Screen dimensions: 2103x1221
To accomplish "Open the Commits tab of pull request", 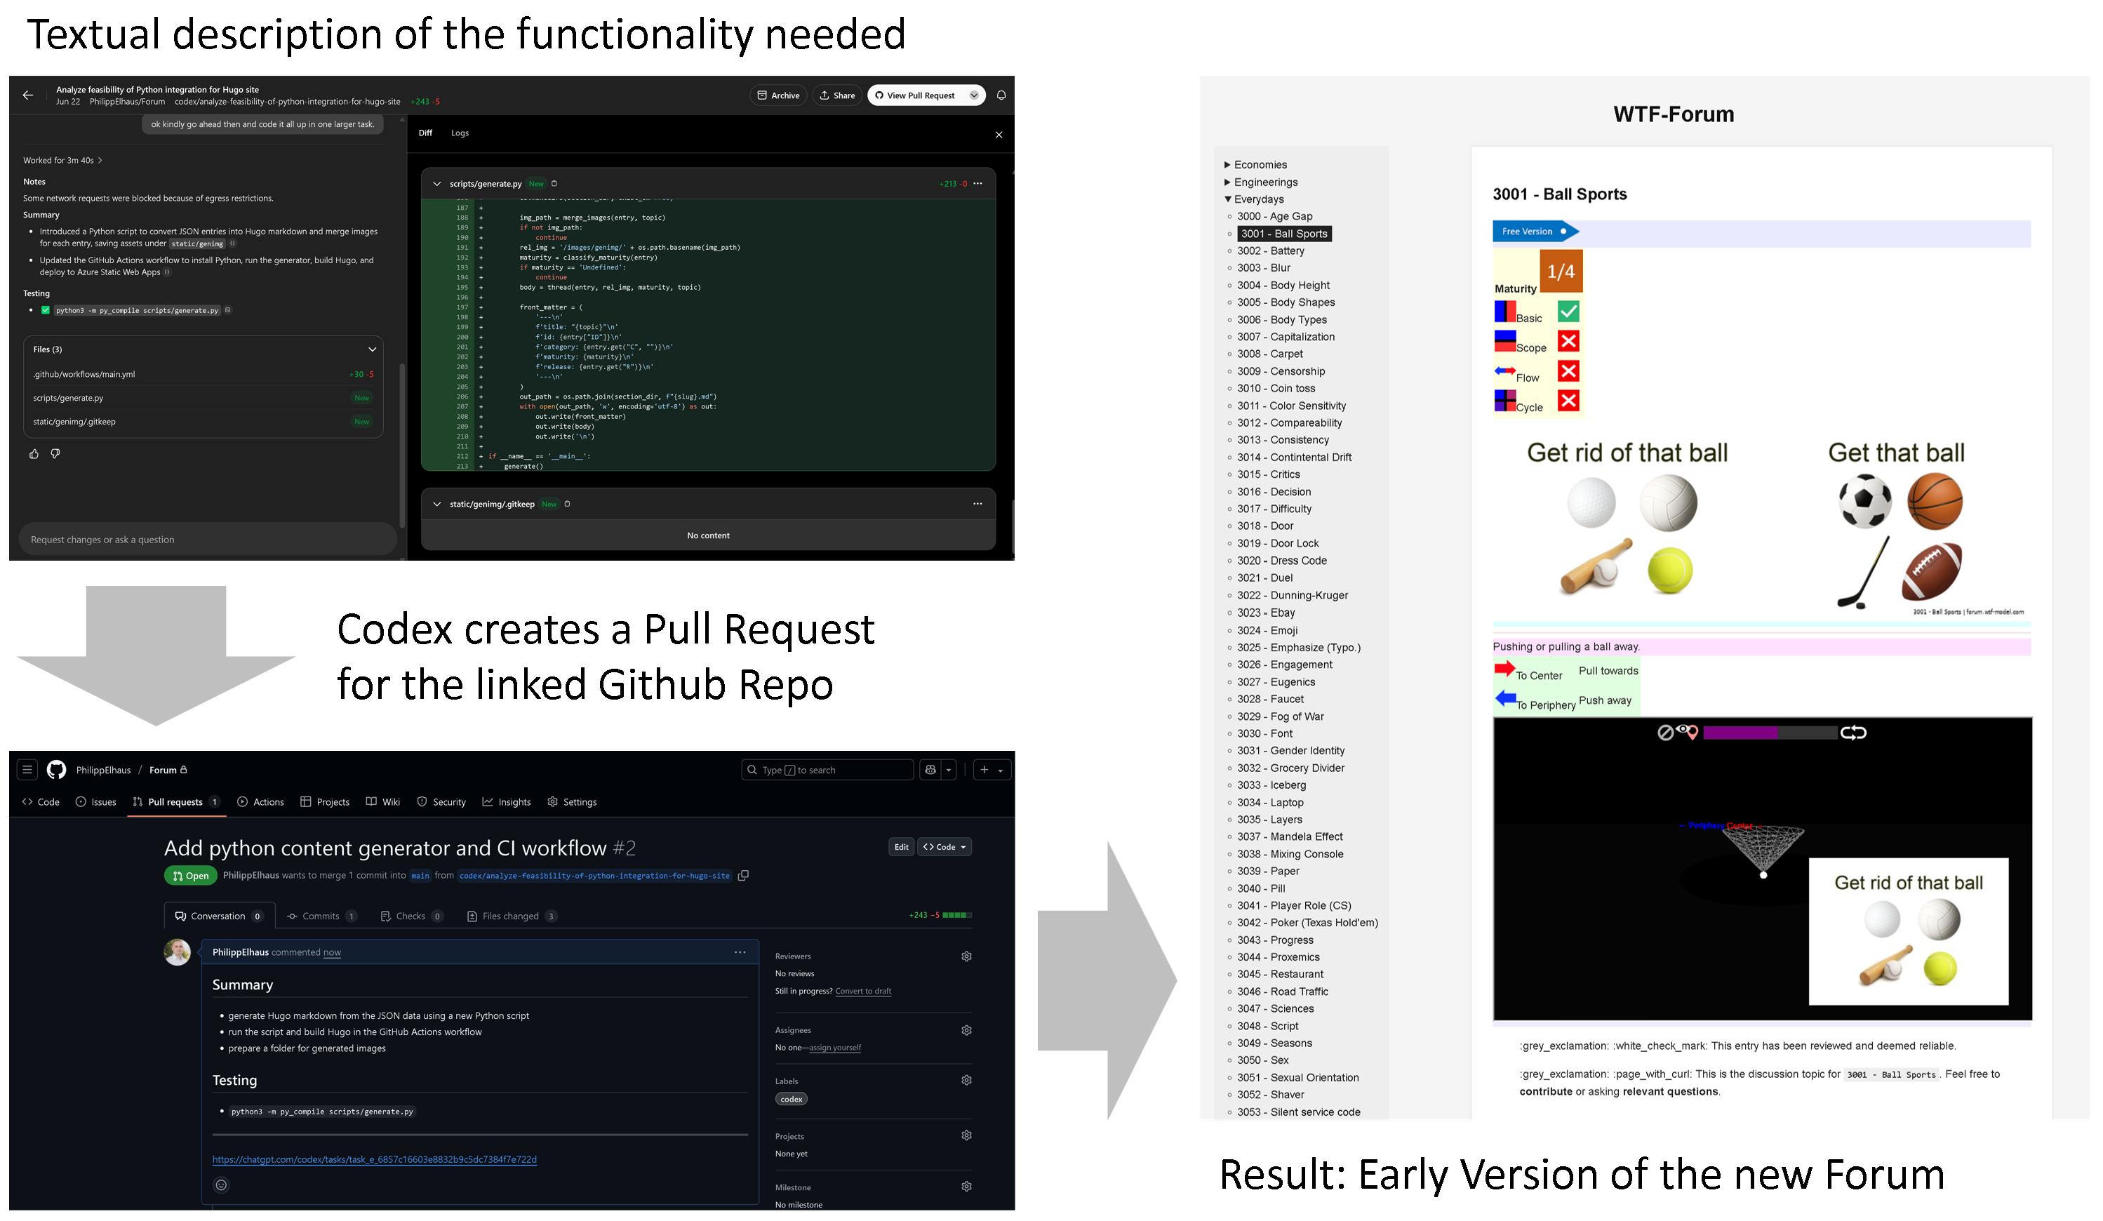I will (x=322, y=916).
